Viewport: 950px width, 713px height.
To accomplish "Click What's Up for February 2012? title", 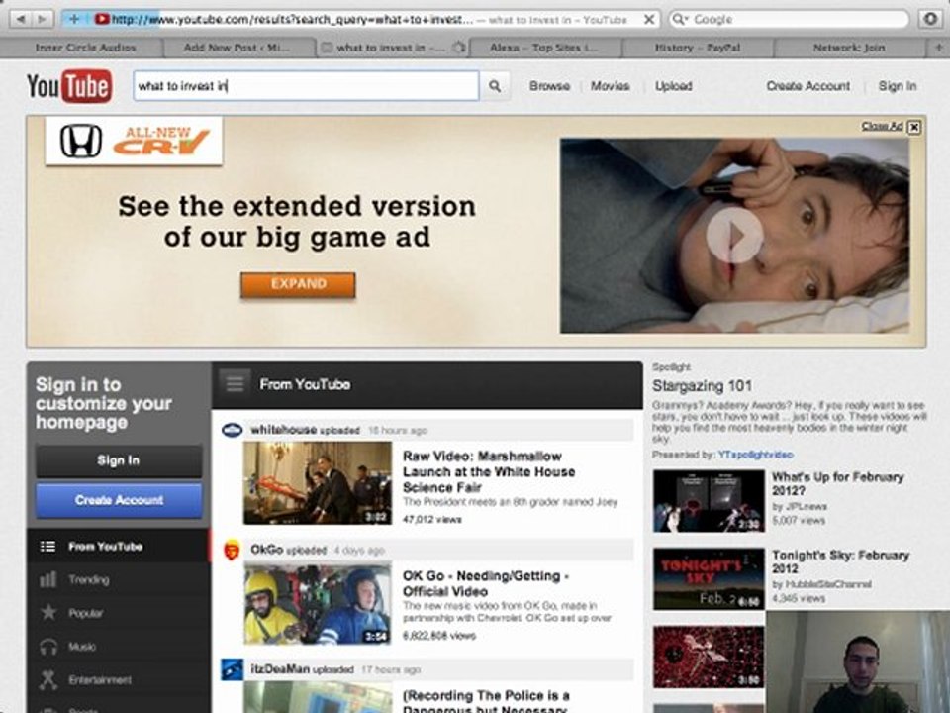I will click(837, 483).
